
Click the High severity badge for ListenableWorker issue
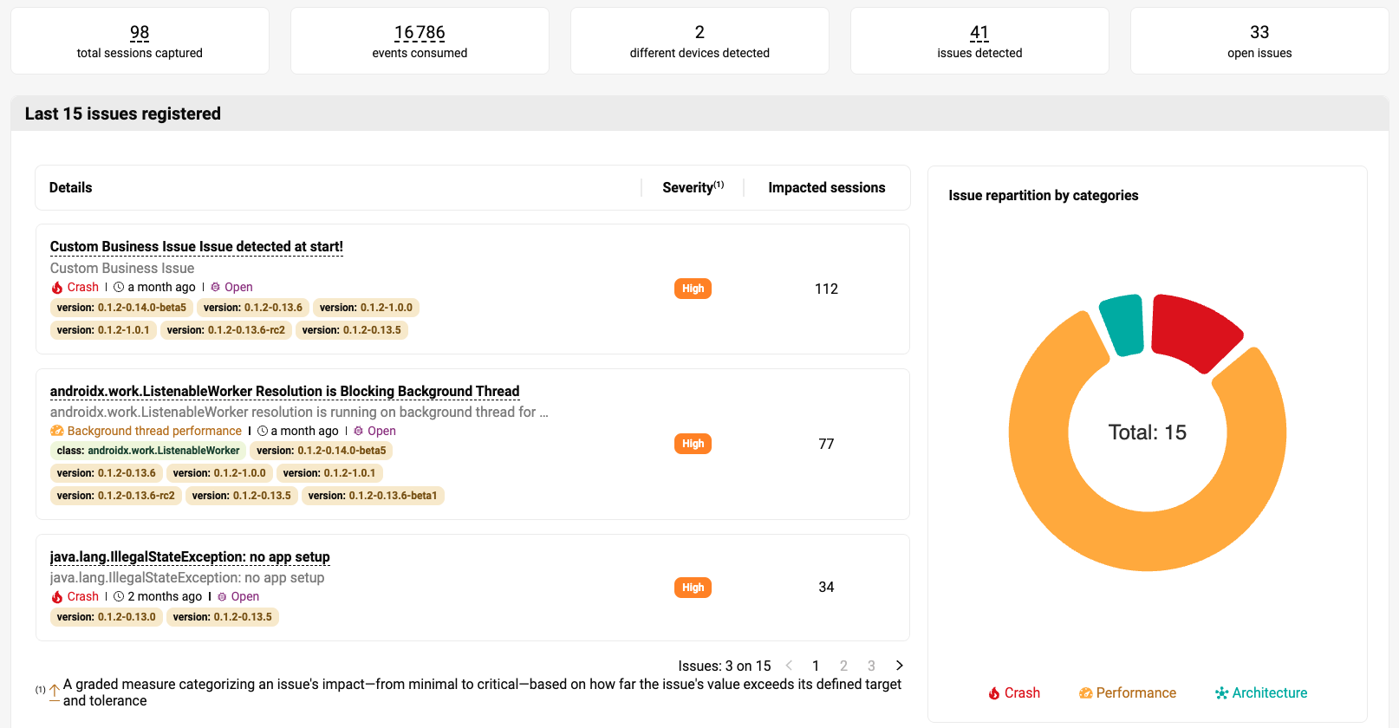tap(693, 444)
